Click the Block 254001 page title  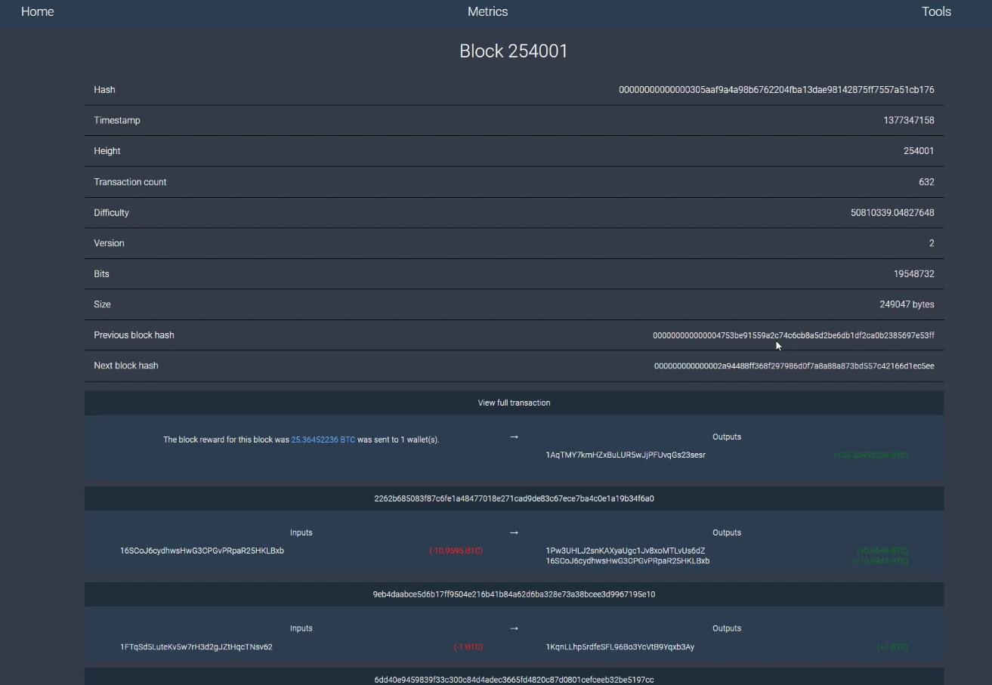pyautogui.click(x=514, y=51)
